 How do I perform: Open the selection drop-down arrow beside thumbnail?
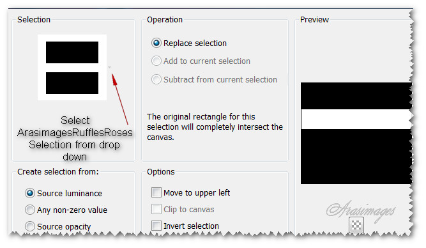click(x=109, y=67)
